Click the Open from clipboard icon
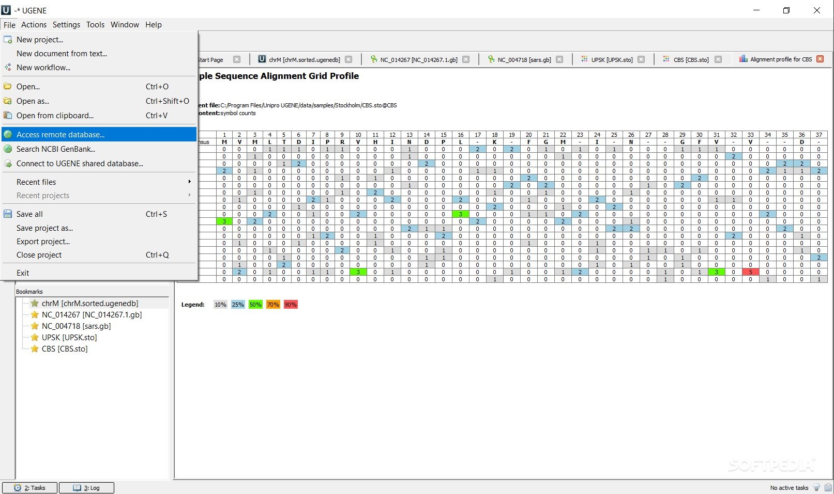Viewport: 834px width, 494px height. 8,116
